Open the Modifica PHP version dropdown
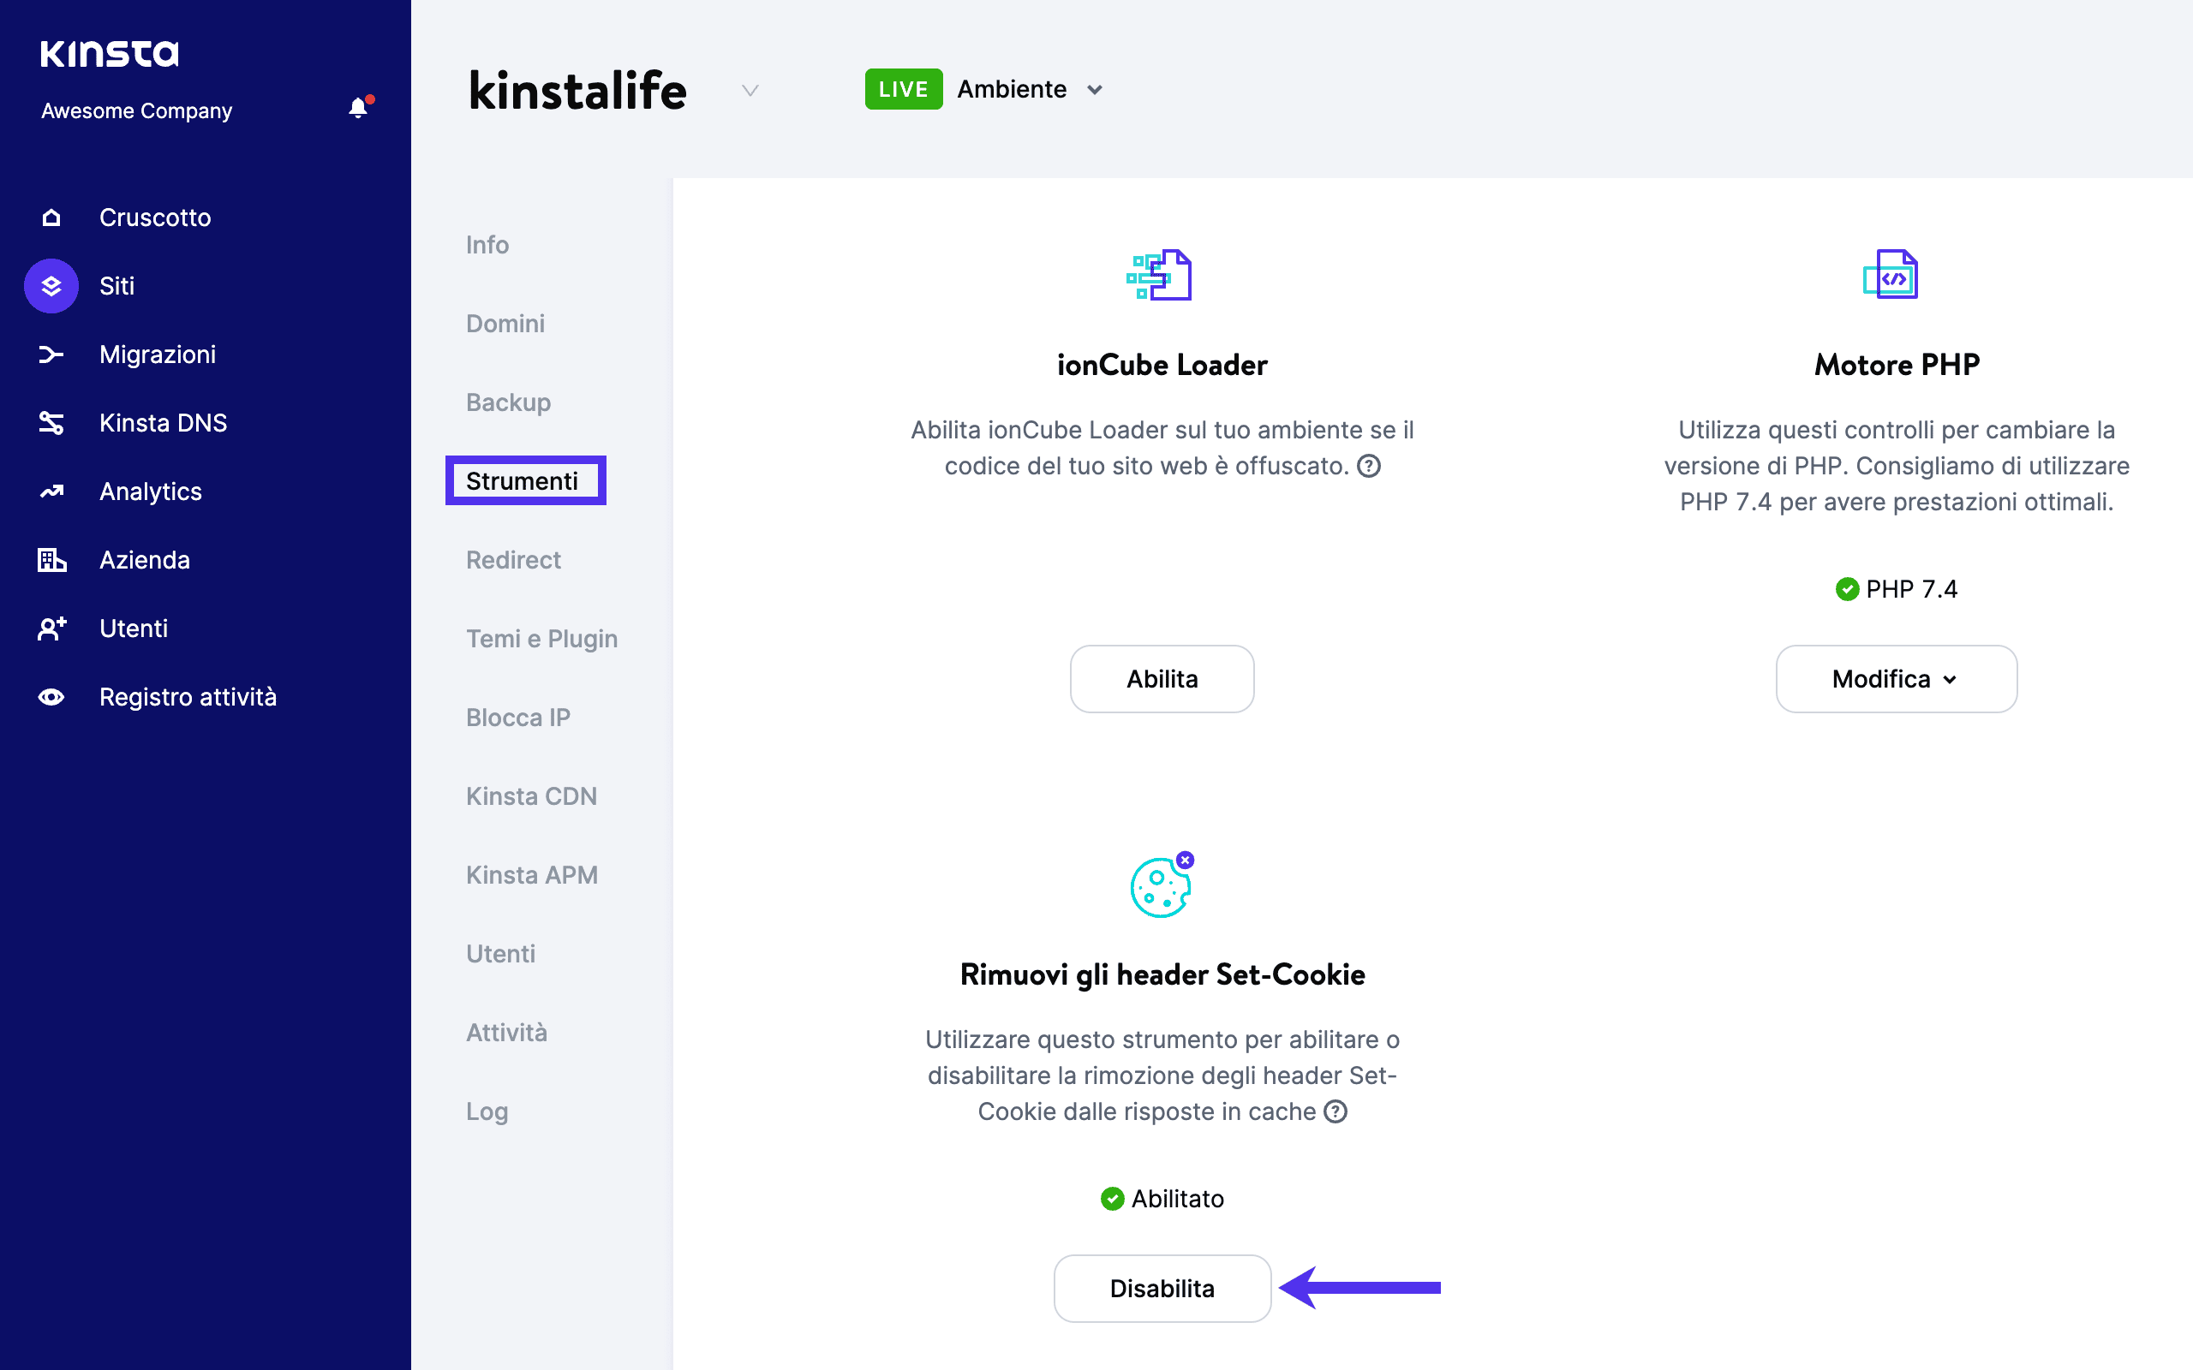Screen dimensions: 2193x1370 [1896, 679]
